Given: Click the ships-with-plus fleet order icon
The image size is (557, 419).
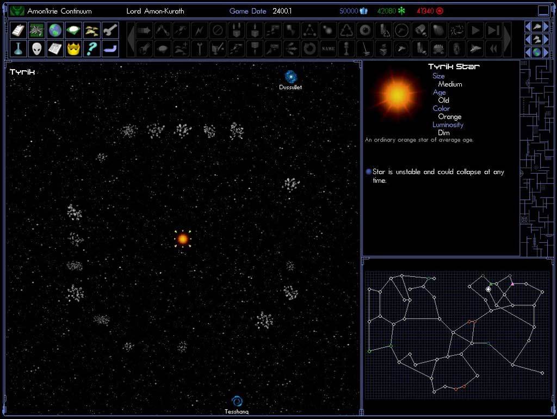Looking at the screenshot, I should (x=181, y=48).
